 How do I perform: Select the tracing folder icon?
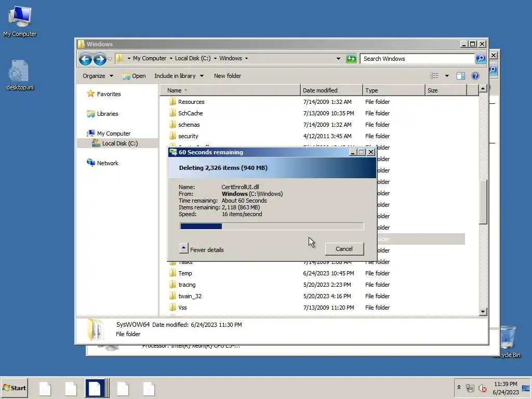coord(172,285)
